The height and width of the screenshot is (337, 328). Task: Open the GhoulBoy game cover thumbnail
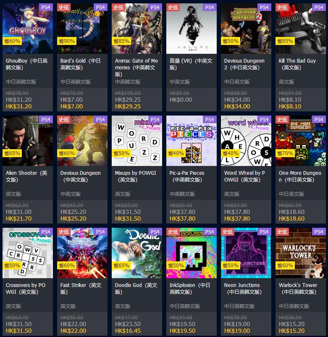(27, 29)
